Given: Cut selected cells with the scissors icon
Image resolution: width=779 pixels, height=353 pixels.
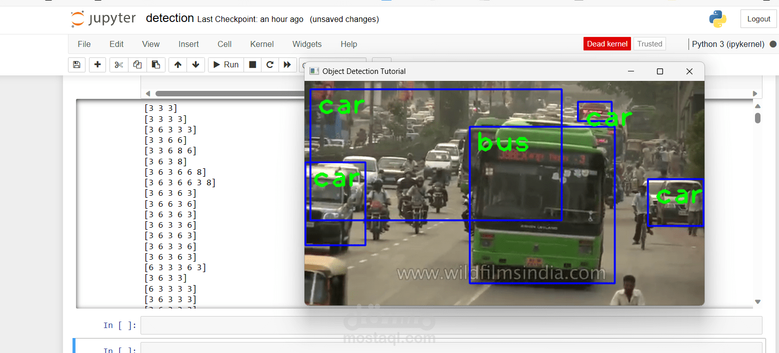Looking at the screenshot, I should click(x=118, y=65).
